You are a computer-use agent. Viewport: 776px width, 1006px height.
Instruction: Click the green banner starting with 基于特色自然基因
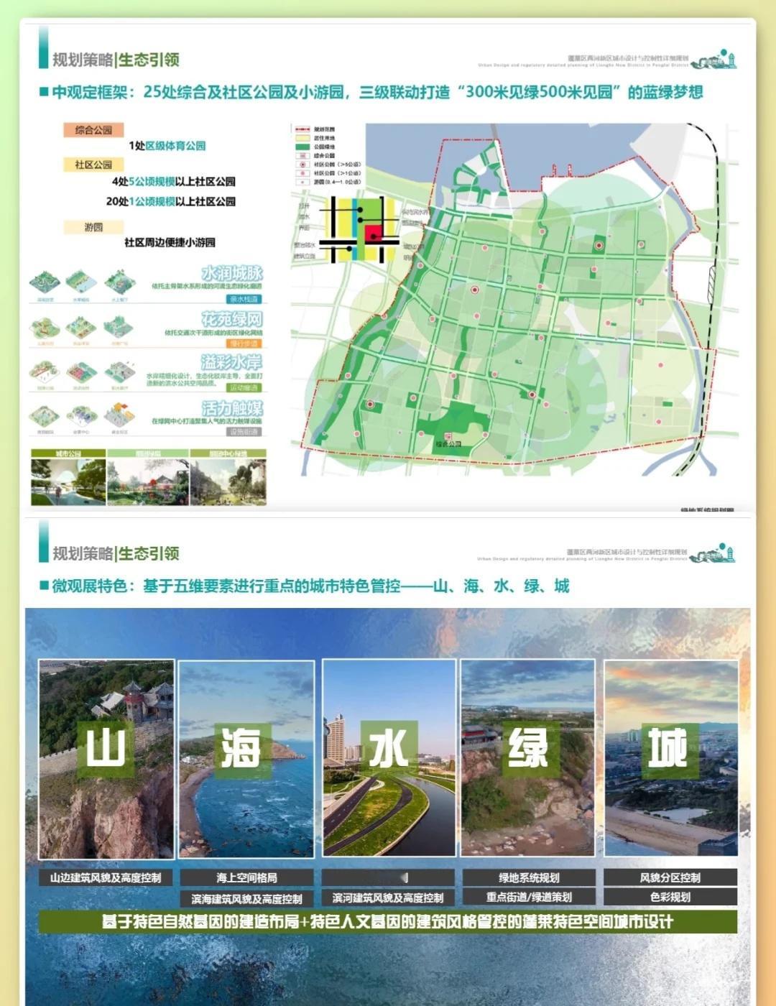pyautogui.click(x=388, y=922)
